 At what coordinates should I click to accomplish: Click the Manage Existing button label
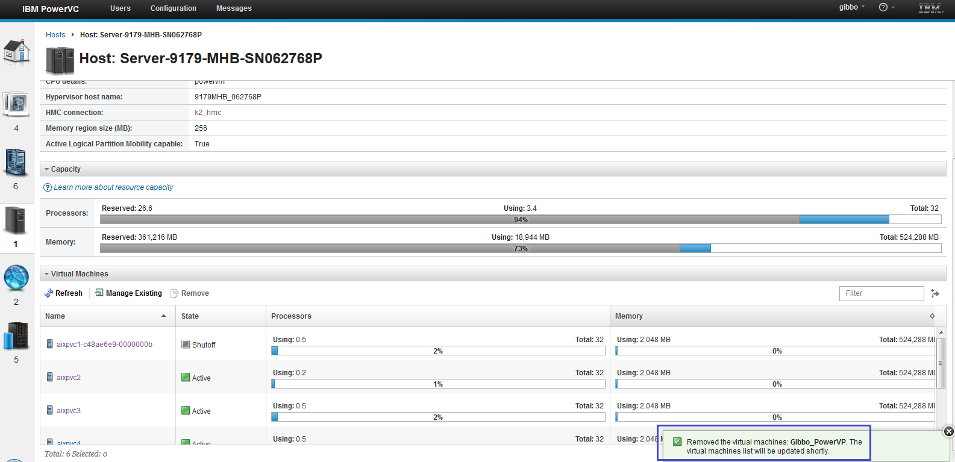(134, 293)
